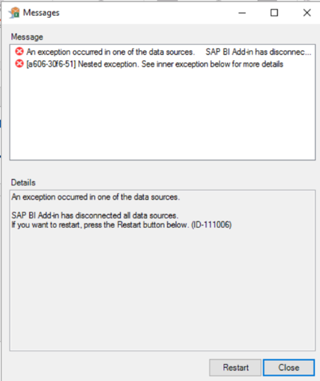Minimize the Messages dialog window
This screenshot has width=320, height=381.
tap(242, 13)
